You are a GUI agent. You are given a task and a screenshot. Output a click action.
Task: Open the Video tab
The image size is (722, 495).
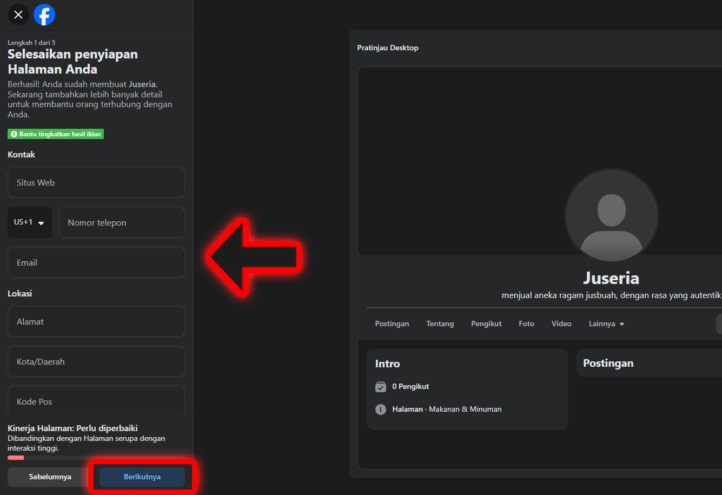click(561, 324)
